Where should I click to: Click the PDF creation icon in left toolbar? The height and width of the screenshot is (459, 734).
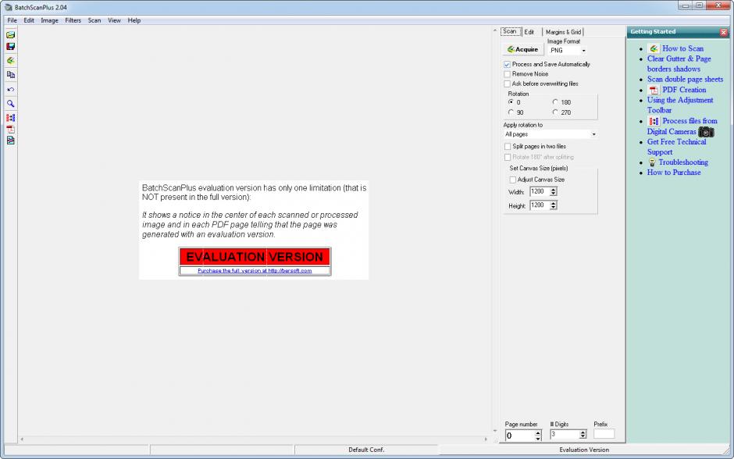coord(10,129)
